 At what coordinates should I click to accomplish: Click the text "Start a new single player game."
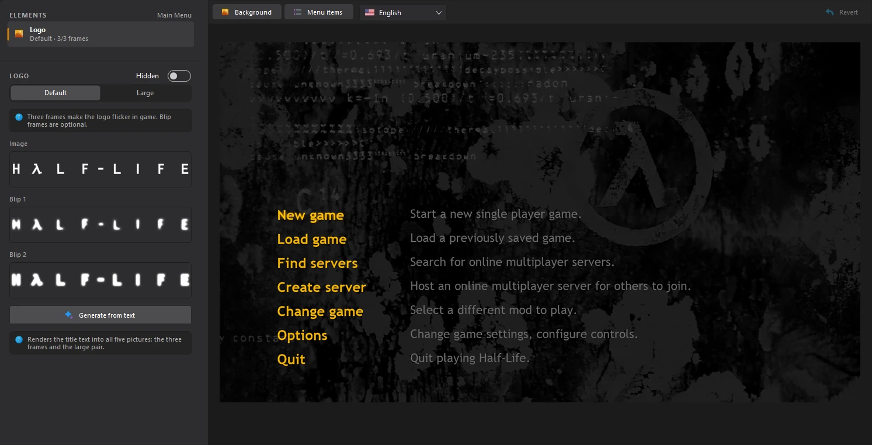(x=496, y=214)
